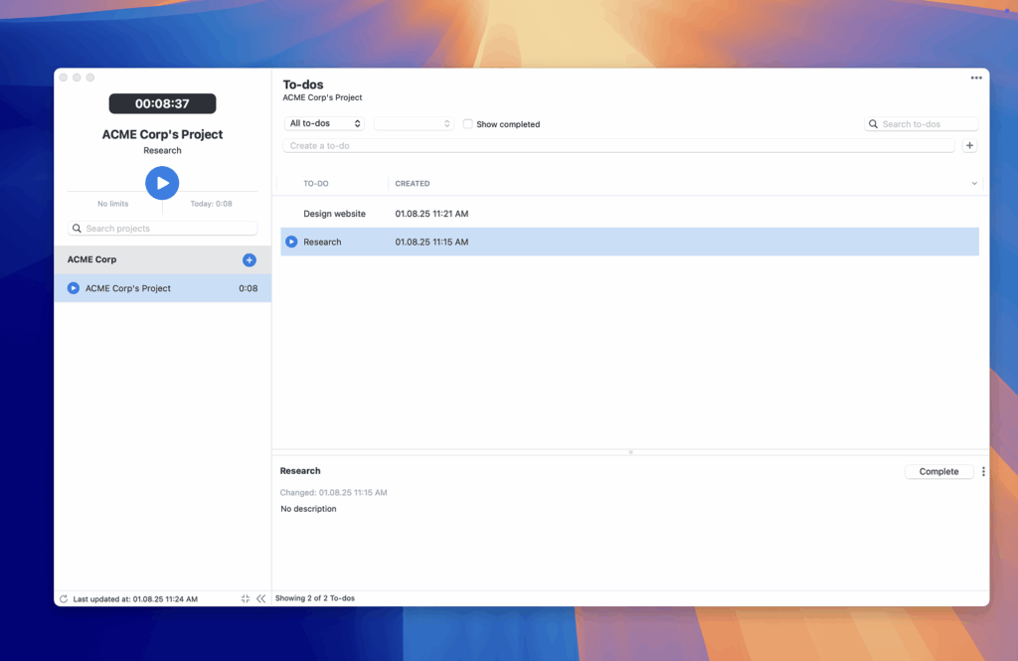Click the Showing 2 of 2 To-dos status
The image size is (1018, 661).
315,598
